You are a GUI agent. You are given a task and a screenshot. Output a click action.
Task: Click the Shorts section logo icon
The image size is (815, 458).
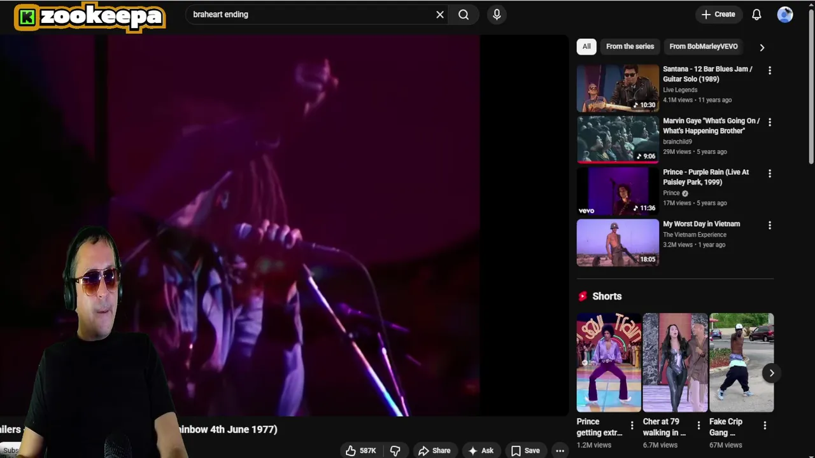pyautogui.click(x=582, y=296)
